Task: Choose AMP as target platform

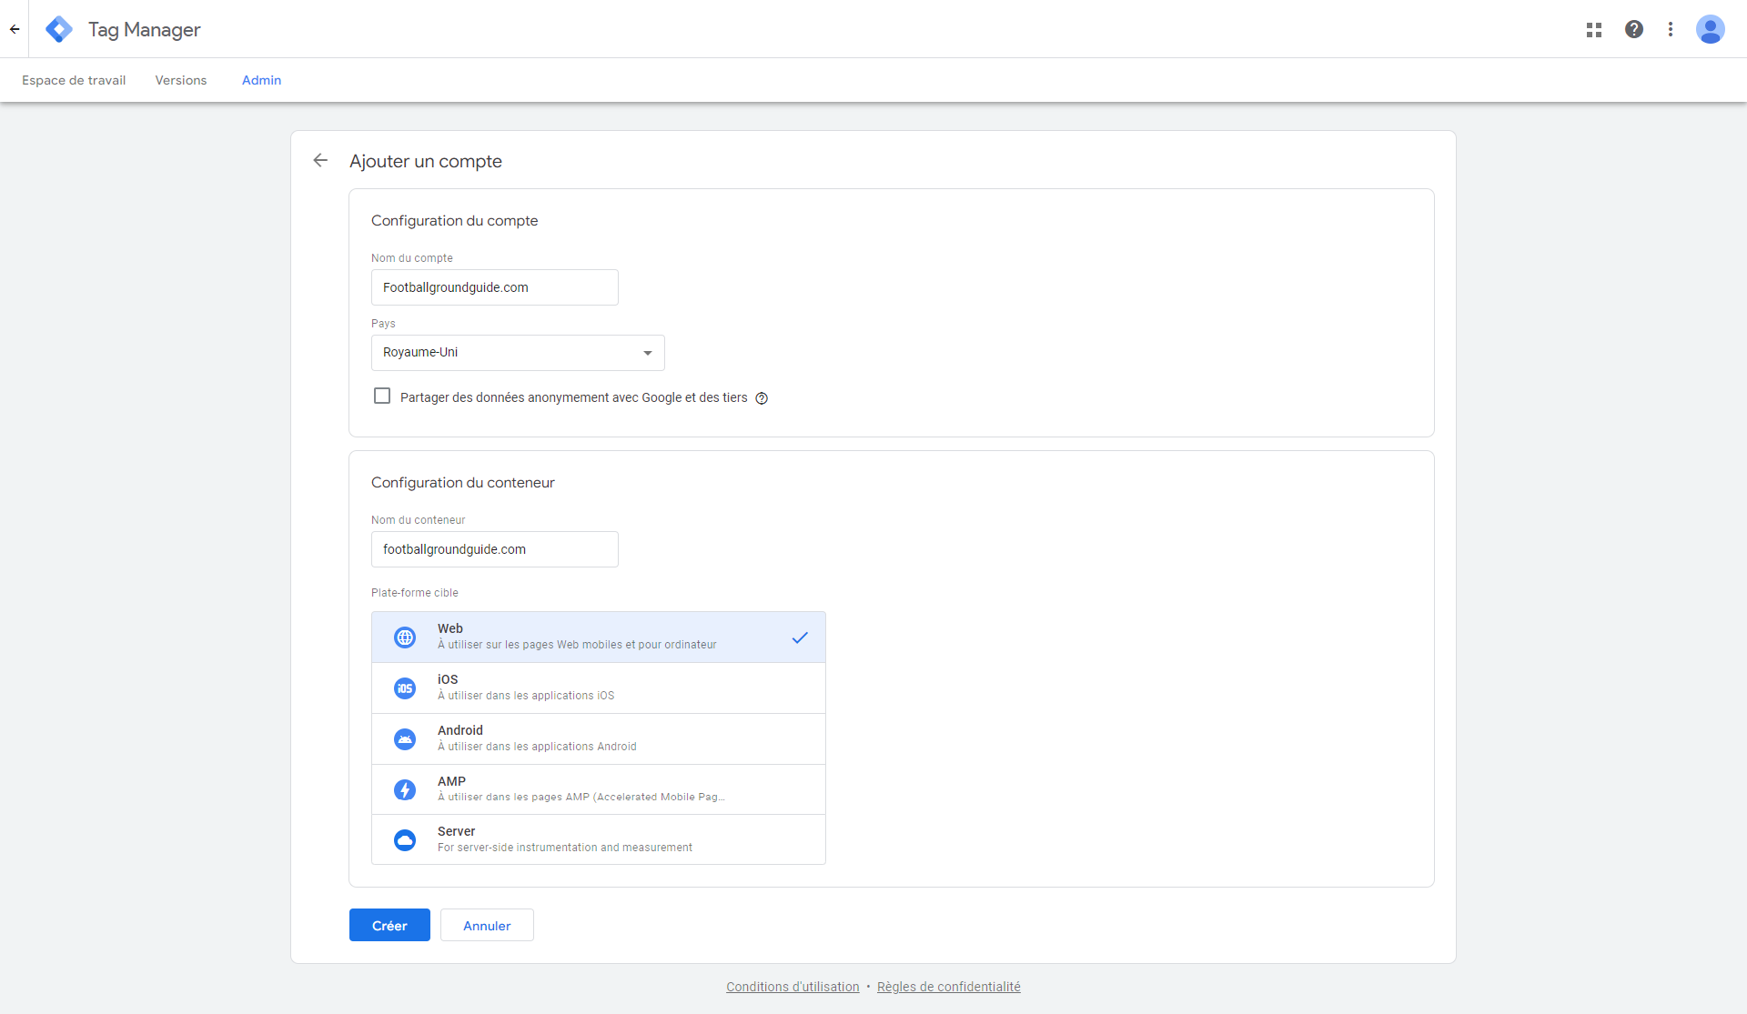Action: pos(598,789)
